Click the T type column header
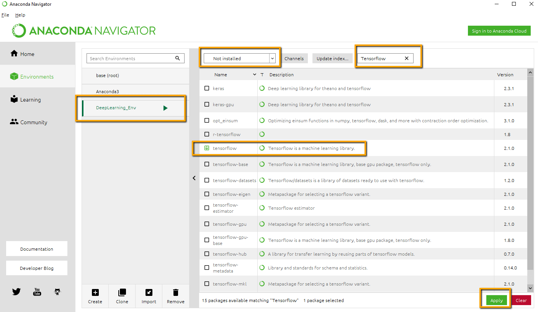Viewport: 538px width, 312px height. pyautogui.click(x=262, y=75)
